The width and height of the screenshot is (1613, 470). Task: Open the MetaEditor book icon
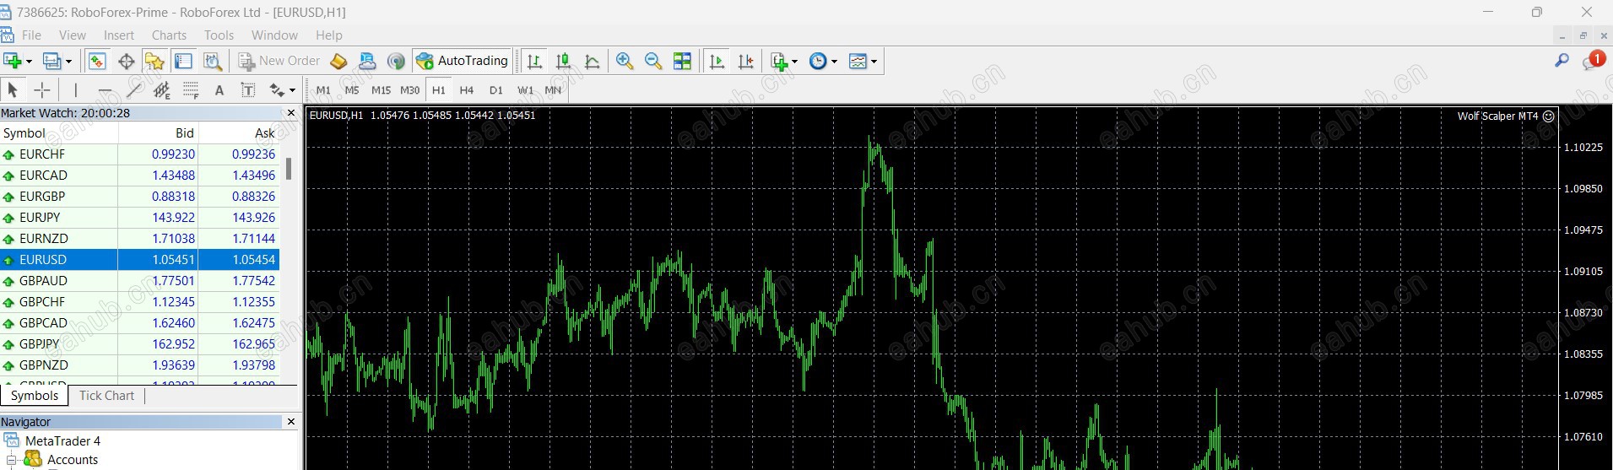(338, 61)
